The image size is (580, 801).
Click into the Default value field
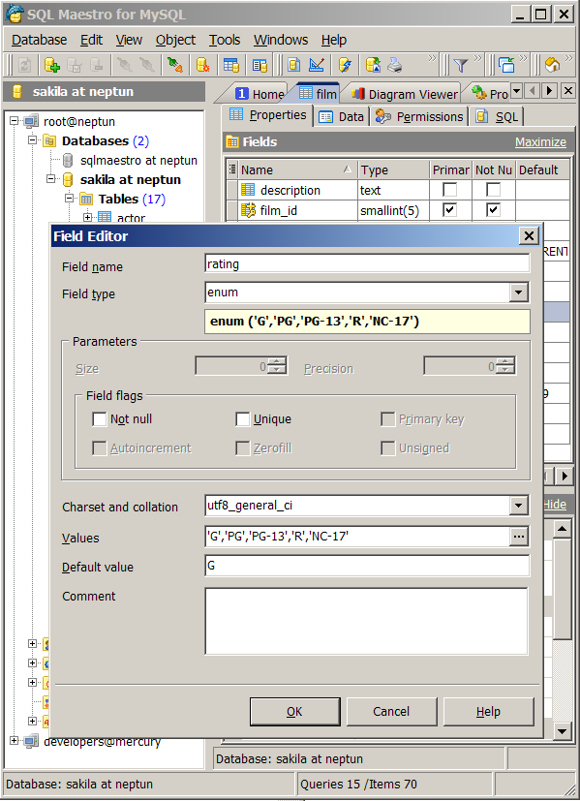pos(367,566)
